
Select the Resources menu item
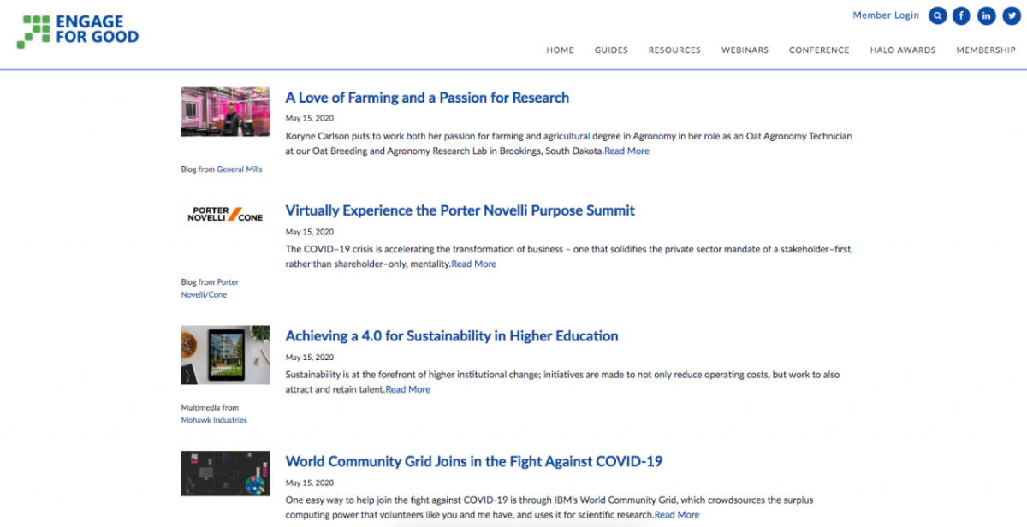(x=674, y=50)
